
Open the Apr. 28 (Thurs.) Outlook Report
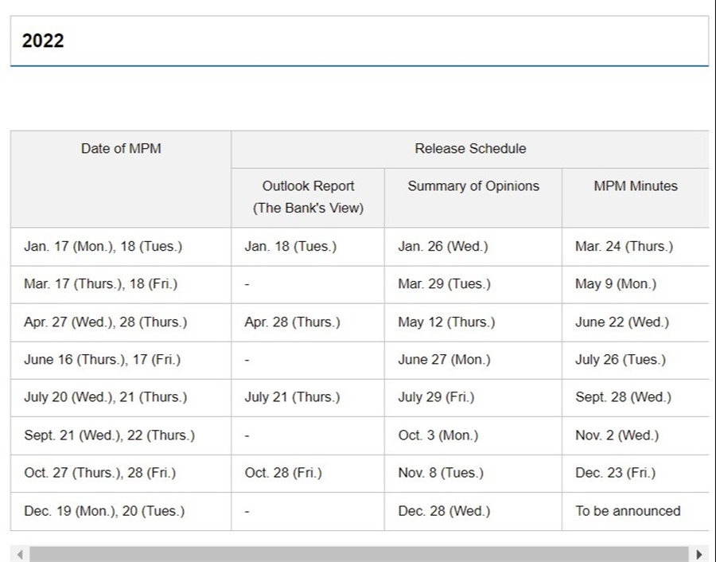click(292, 322)
